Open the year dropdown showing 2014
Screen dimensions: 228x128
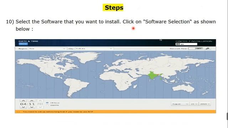click(x=205, y=104)
